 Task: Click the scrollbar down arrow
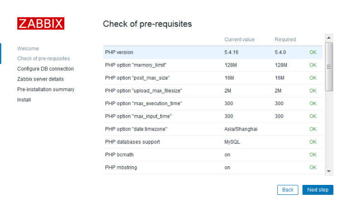pyautogui.click(x=329, y=171)
